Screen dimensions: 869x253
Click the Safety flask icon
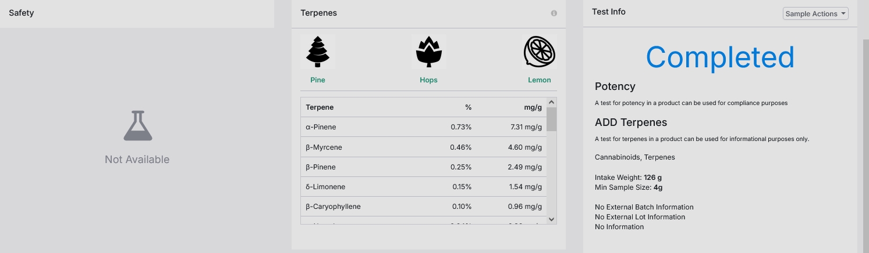click(137, 126)
